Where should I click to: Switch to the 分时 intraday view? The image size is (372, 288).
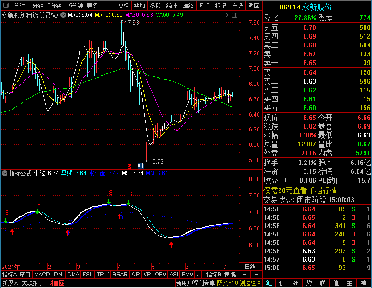click(19, 6)
